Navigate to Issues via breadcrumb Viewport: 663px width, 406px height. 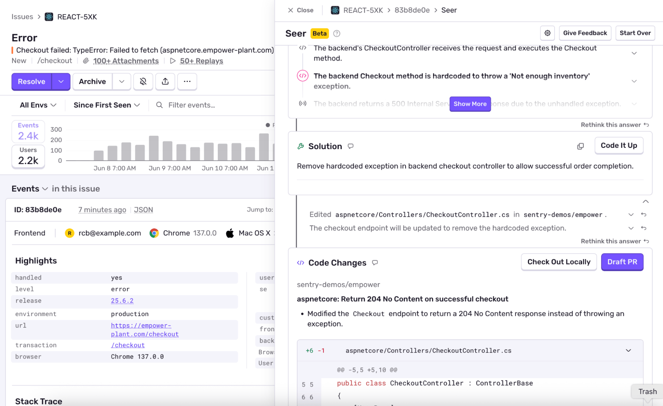[x=22, y=17]
